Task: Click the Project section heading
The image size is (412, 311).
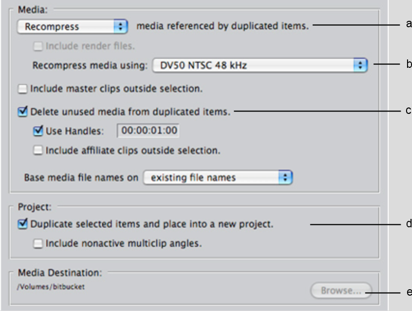Action: tap(30, 207)
